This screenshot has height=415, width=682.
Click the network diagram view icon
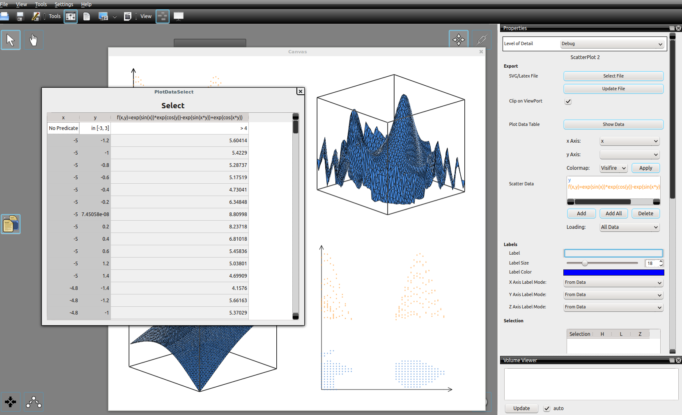pos(163,16)
